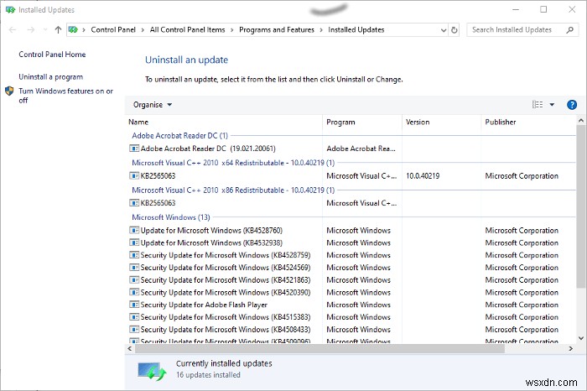The height and width of the screenshot is (391, 587).
Task: Sort by Publisher column header
Action: [x=501, y=123]
